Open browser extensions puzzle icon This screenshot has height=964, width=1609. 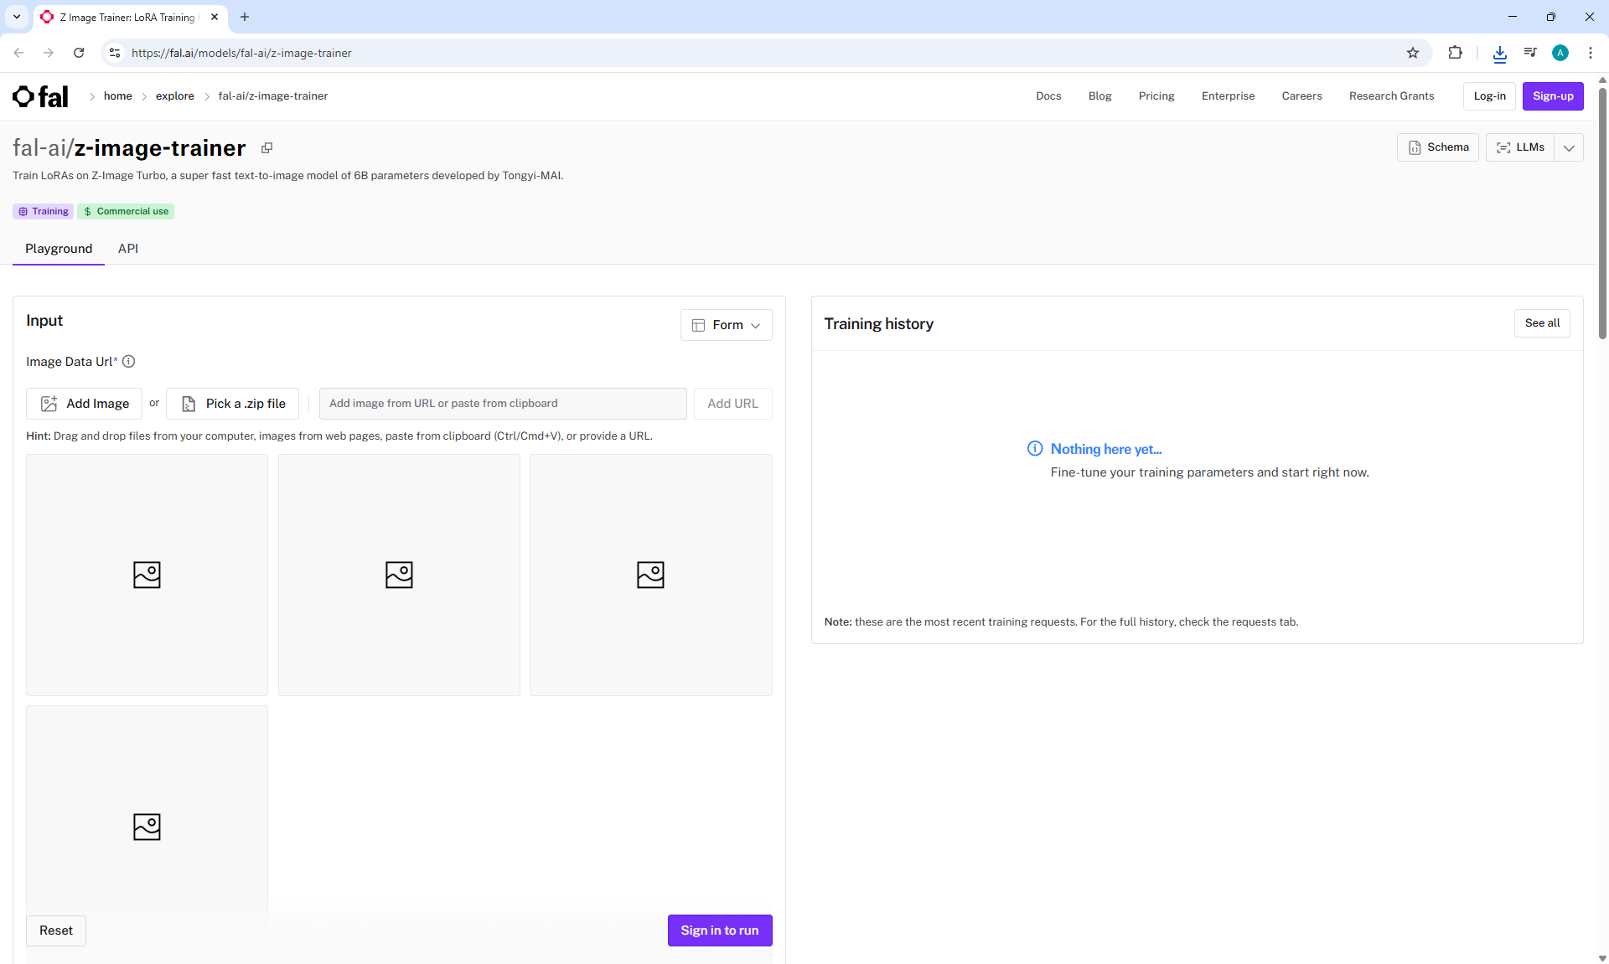point(1455,53)
